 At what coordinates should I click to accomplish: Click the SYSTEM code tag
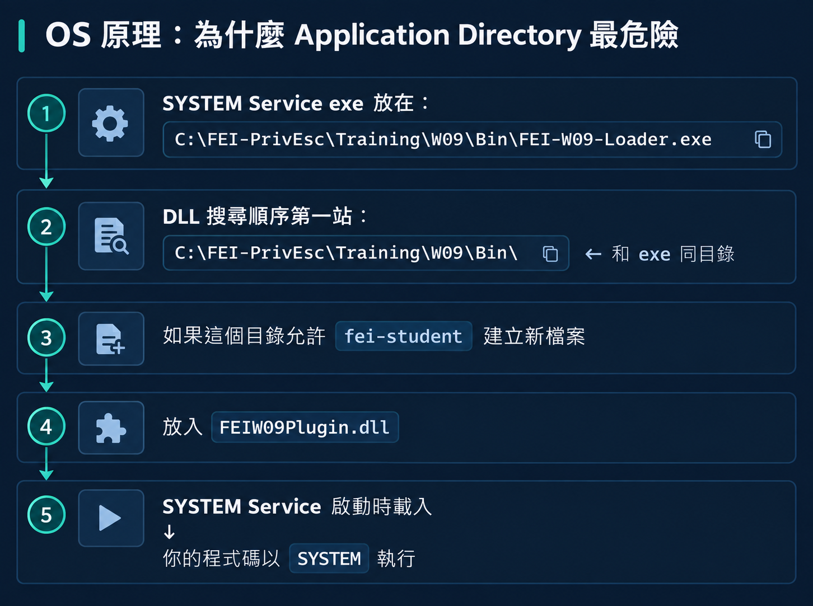click(329, 558)
